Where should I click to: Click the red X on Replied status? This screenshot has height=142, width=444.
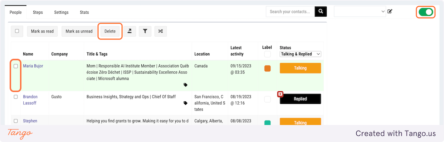pyautogui.click(x=280, y=94)
